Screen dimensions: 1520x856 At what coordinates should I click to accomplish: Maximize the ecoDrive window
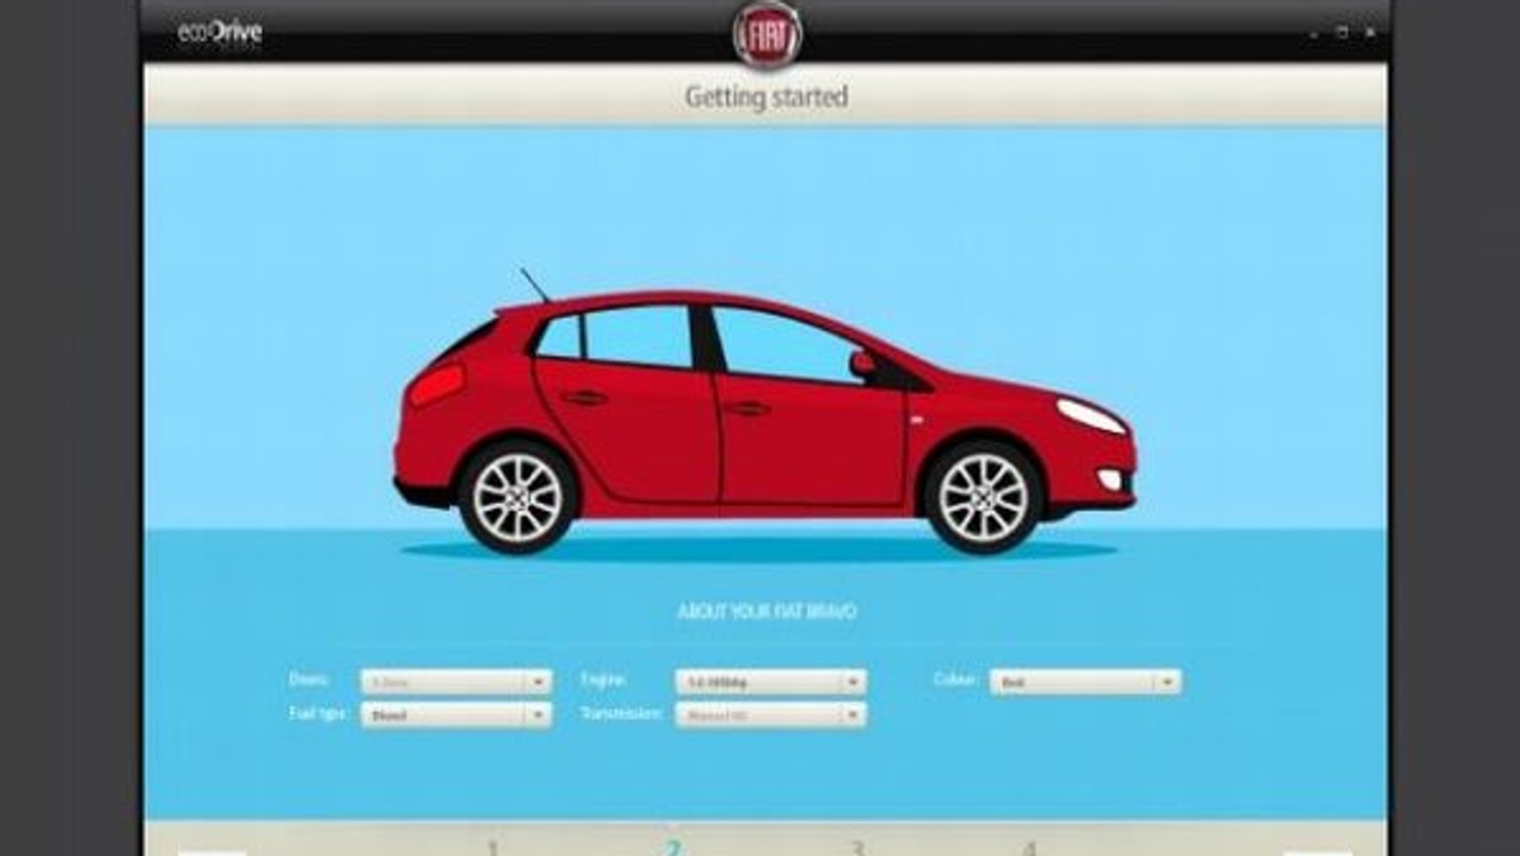[x=1342, y=33]
